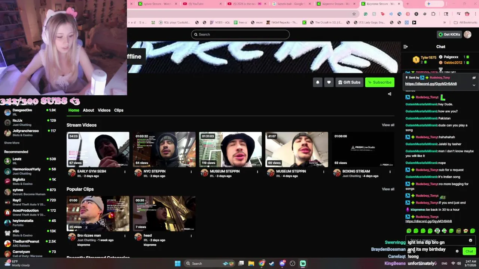Select the About tab
This screenshot has width=479, height=269.
point(88,110)
